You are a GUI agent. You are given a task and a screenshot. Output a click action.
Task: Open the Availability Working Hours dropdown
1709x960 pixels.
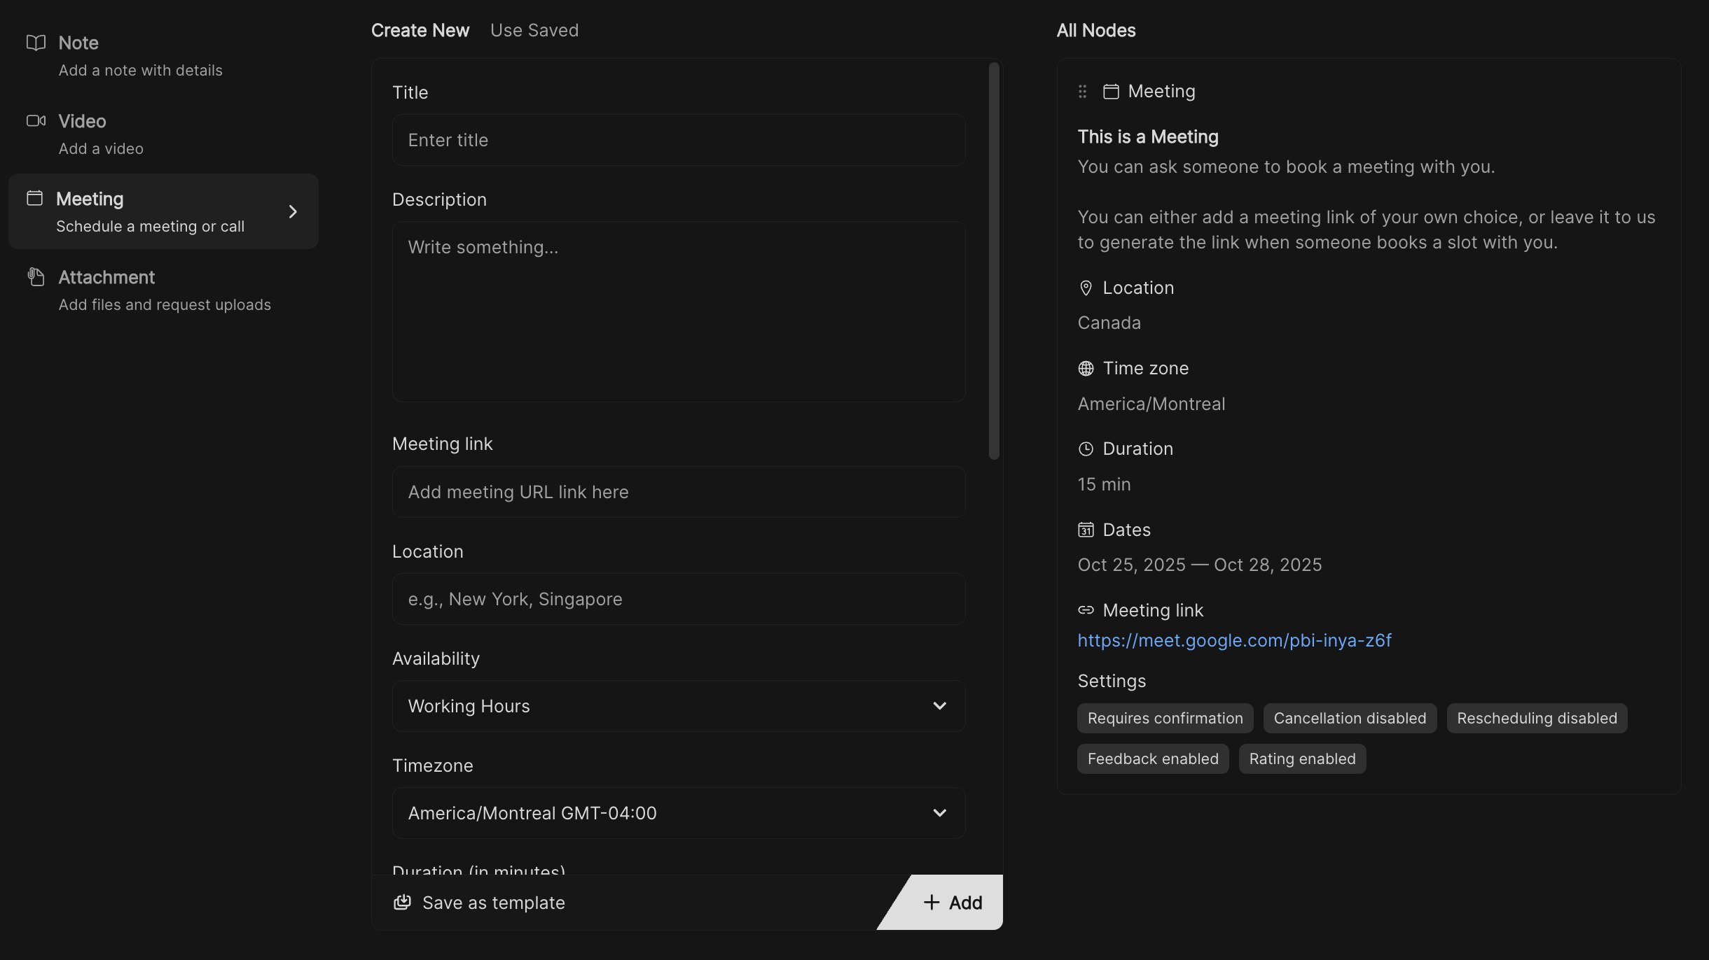click(678, 706)
